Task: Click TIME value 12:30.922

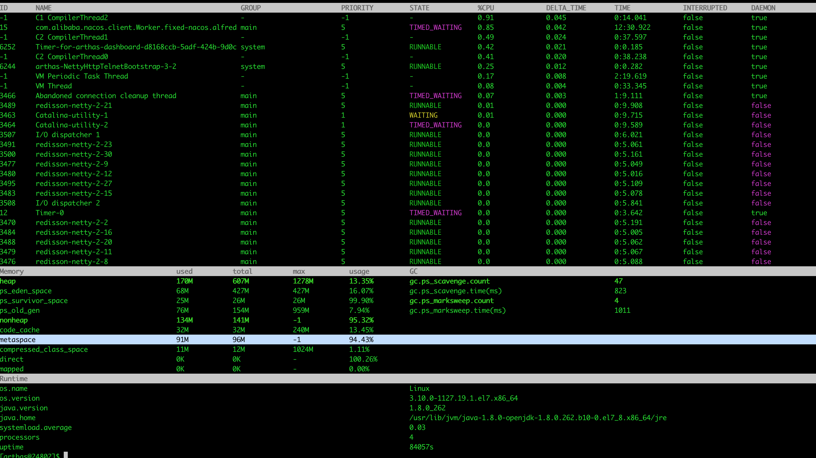Action: pyautogui.click(x=632, y=28)
